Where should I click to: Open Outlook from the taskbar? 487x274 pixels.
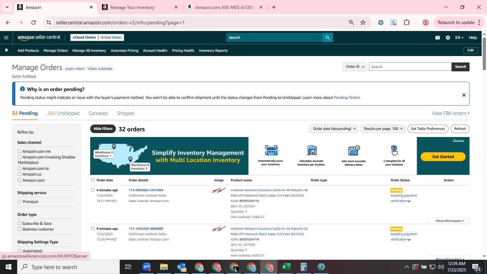181,267
